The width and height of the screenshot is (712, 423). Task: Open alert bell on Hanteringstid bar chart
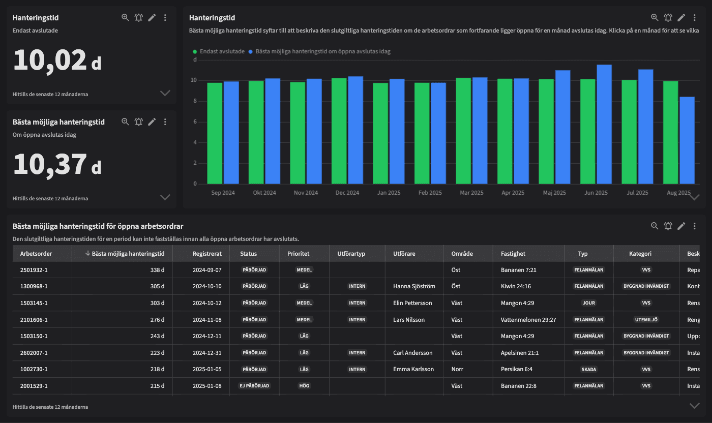pyautogui.click(x=668, y=18)
